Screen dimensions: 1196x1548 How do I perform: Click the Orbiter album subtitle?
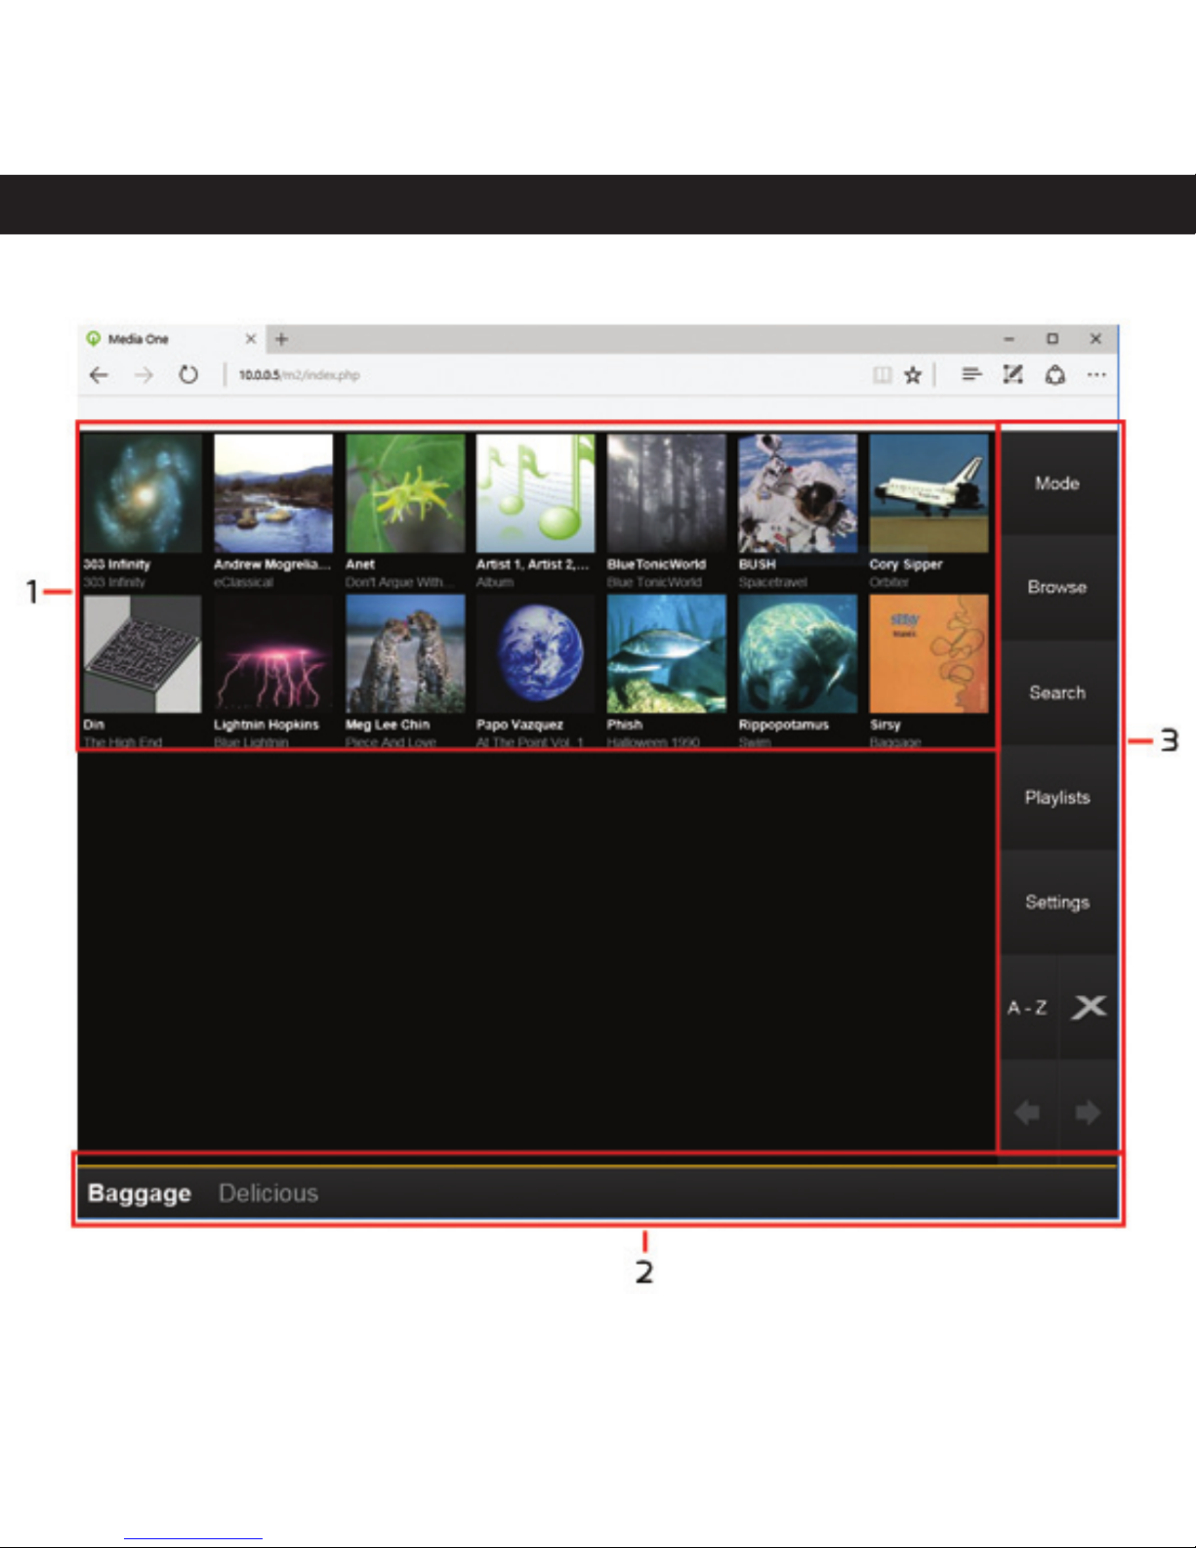(889, 582)
